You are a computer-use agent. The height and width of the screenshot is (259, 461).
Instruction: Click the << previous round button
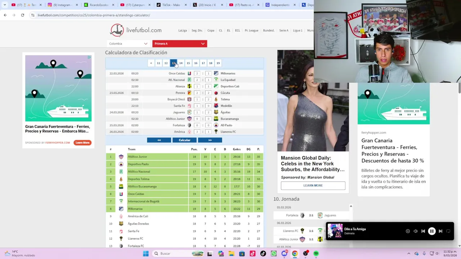[x=159, y=140]
